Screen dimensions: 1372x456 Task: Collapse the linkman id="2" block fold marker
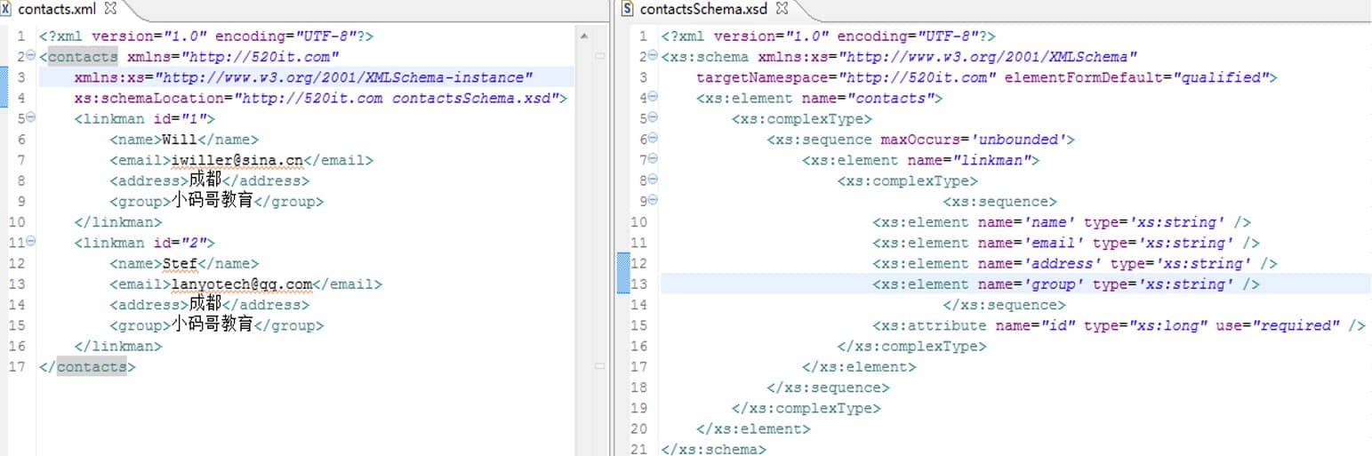tap(31, 242)
